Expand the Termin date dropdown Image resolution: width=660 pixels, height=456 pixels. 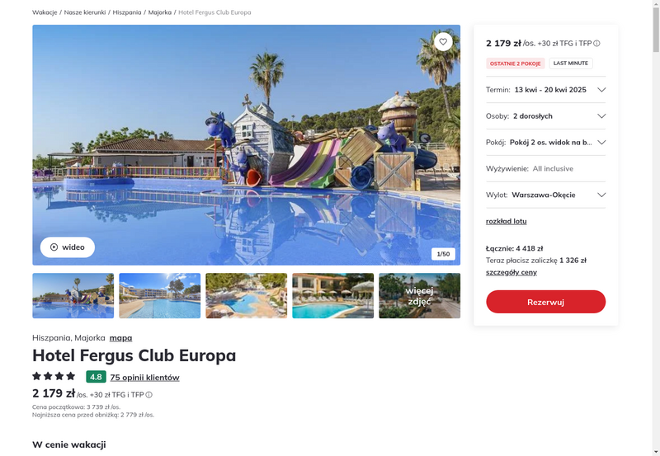[x=545, y=90]
